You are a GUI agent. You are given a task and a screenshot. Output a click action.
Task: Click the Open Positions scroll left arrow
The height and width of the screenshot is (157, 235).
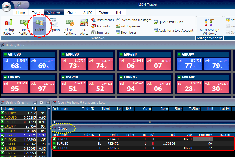point(55,122)
